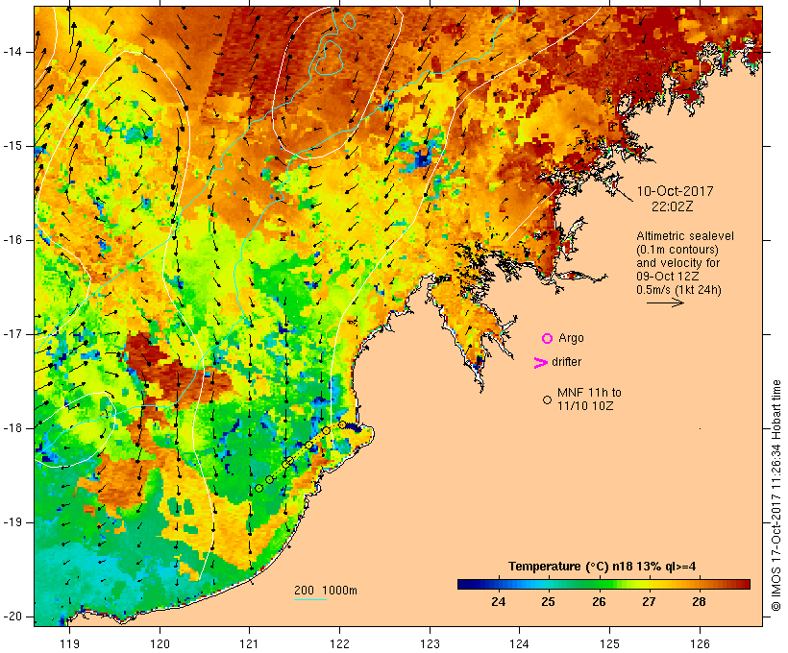Click the 123 longitude axis label
This screenshot has width=788, height=653.
pos(430,643)
